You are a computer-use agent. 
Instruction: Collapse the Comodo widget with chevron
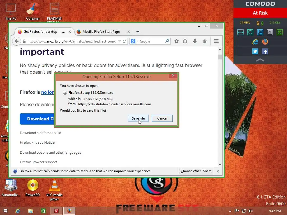pos(260,60)
